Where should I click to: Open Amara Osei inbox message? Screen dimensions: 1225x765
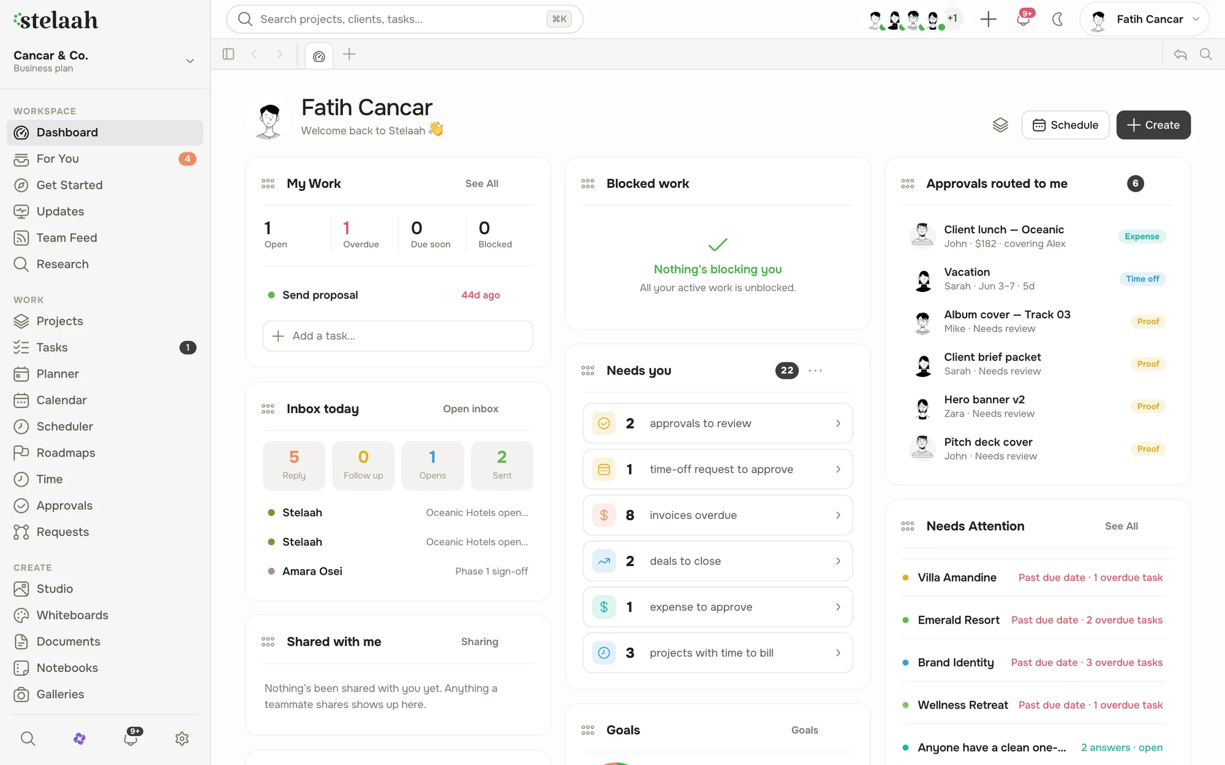(398, 571)
